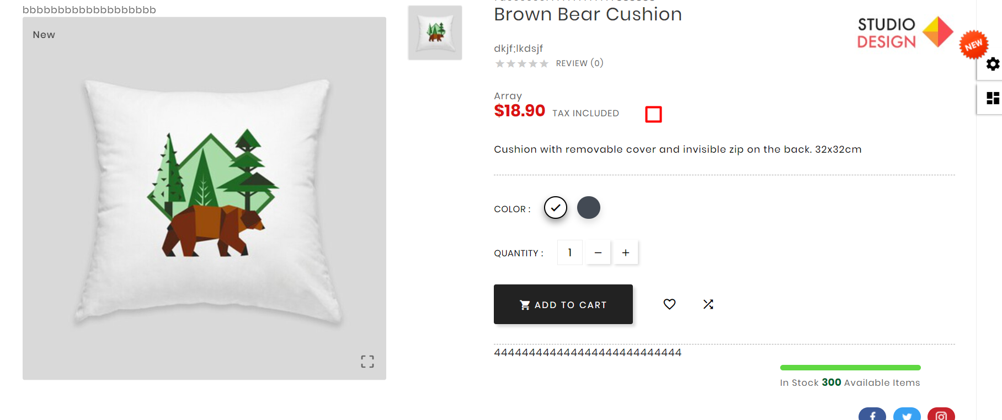Click the Studio Design brand logo
1002x420 pixels.
[904, 33]
